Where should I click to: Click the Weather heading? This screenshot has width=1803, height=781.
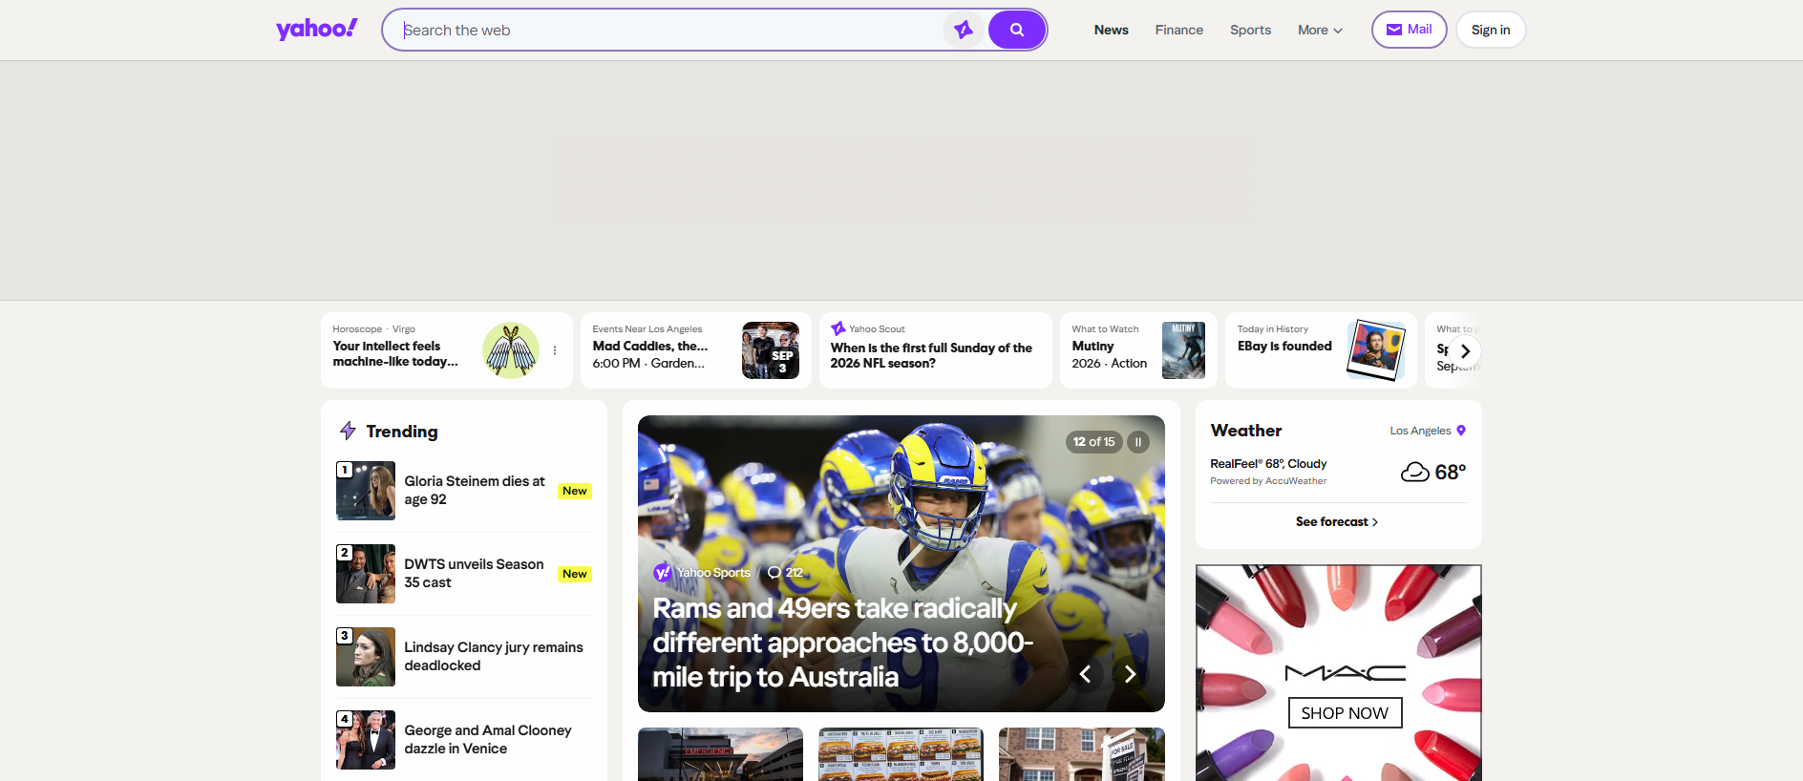(1246, 431)
